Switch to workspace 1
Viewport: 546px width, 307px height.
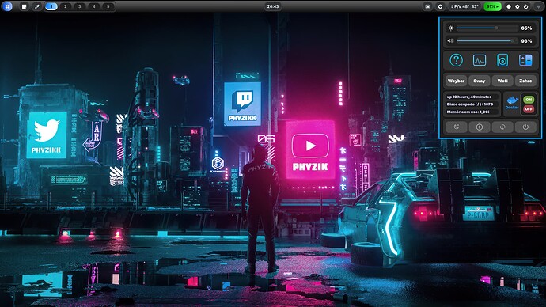[51, 6]
